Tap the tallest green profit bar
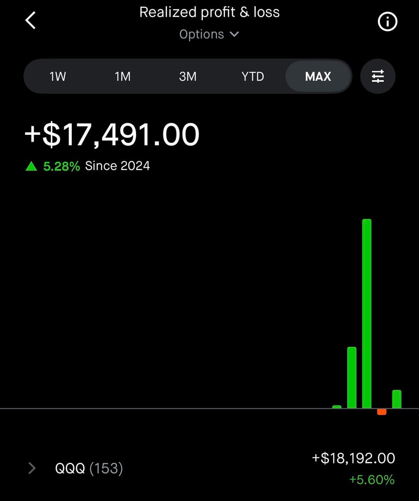This screenshot has height=501, width=419. [x=367, y=313]
